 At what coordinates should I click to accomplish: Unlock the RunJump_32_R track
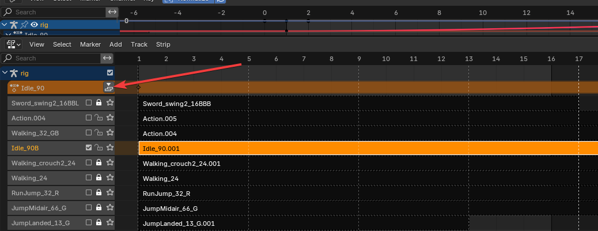[x=99, y=192]
